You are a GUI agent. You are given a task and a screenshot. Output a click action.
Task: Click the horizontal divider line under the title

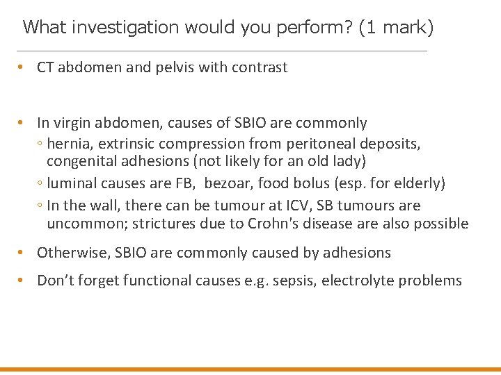pos(221,51)
